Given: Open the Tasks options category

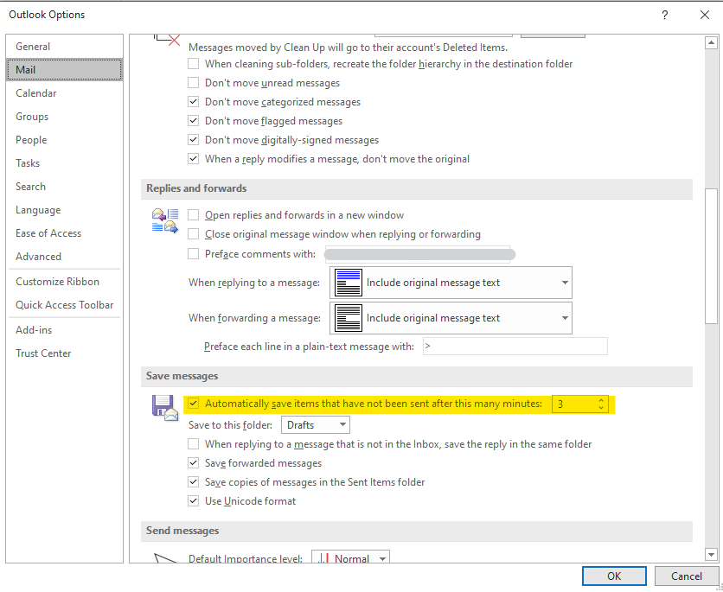Looking at the screenshot, I should tap(65, 163).
